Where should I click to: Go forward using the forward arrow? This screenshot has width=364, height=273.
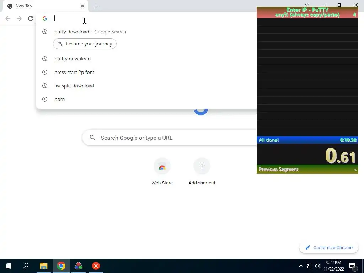(19, 18)
